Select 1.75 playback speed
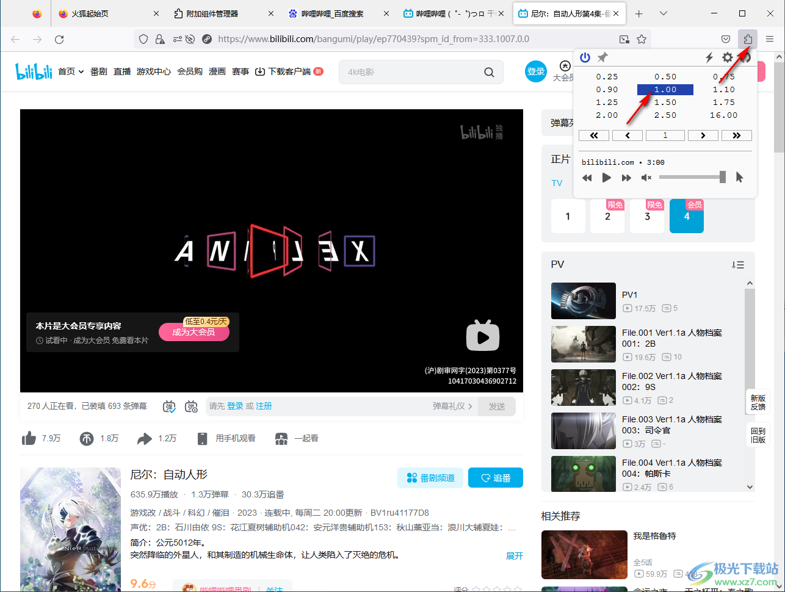Screen dimensions: 785x592 click(x=723, y=103)
